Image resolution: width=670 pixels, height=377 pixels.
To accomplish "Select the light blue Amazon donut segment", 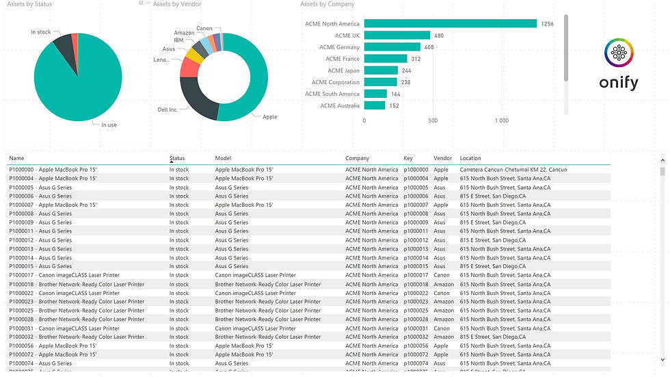I will [x=206, y=44].
